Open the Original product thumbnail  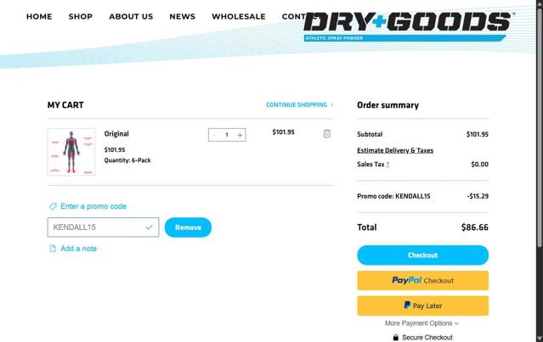(x=71, y=152)
